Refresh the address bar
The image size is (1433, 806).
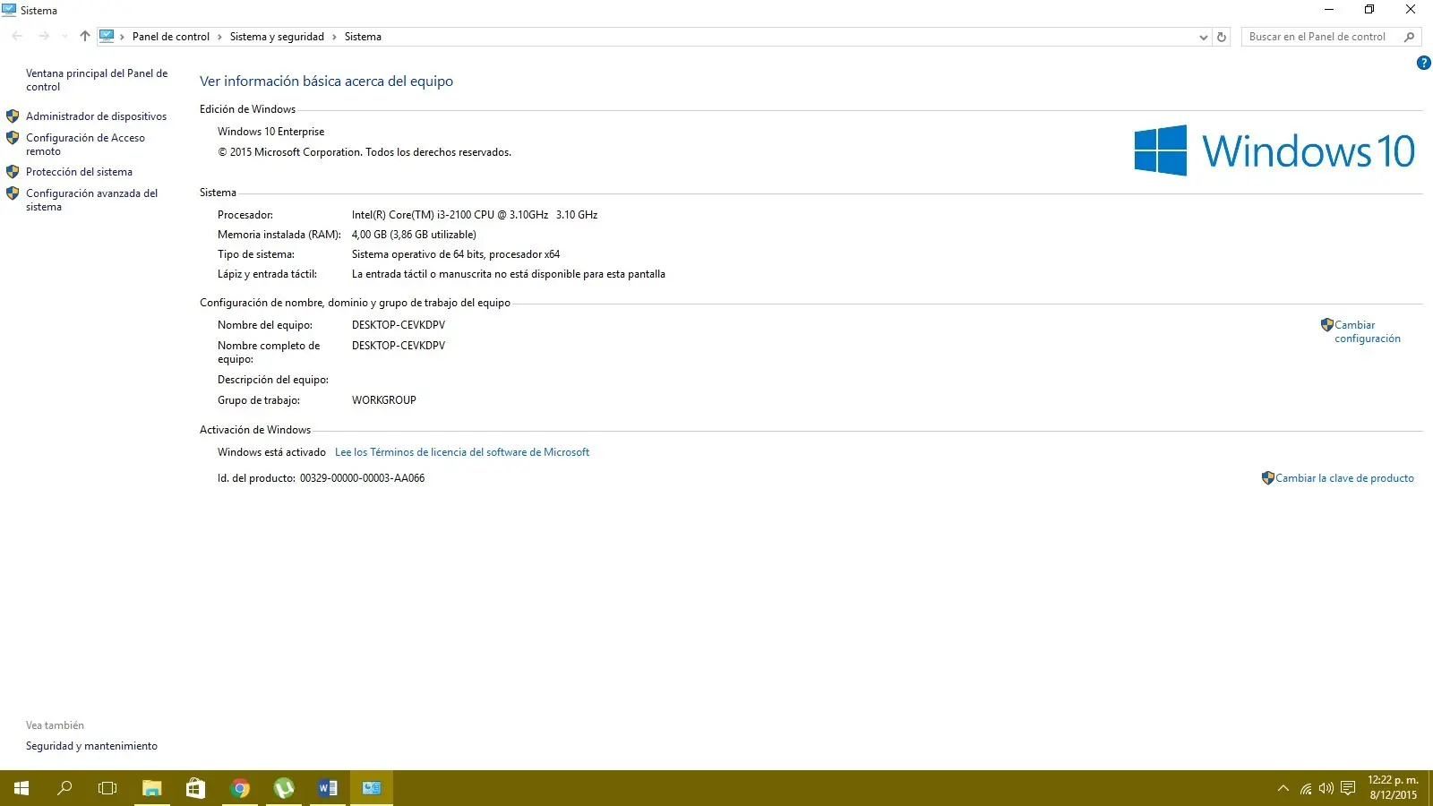point(1222,38)
